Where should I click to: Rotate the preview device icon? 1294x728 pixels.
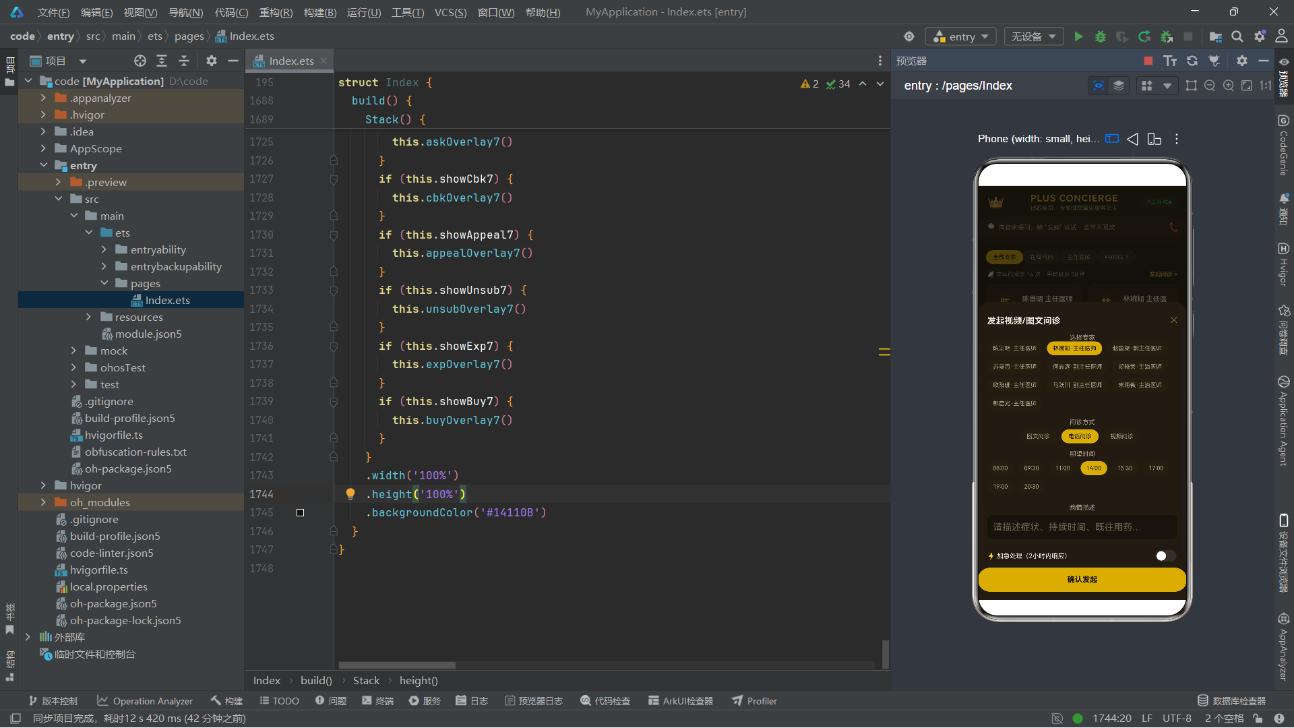pyautogui.click(x=1154, y=139)
